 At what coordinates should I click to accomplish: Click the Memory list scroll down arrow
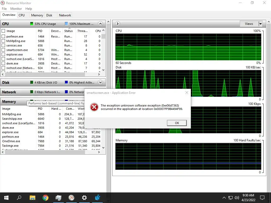point(103,148)
